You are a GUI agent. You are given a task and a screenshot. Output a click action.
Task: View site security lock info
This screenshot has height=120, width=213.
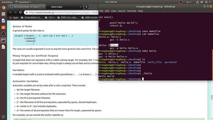tap(27, 12)
